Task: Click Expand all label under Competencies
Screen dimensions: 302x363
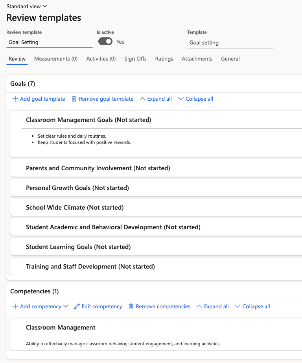Action: pyautogui.click(x=216, y=306)
